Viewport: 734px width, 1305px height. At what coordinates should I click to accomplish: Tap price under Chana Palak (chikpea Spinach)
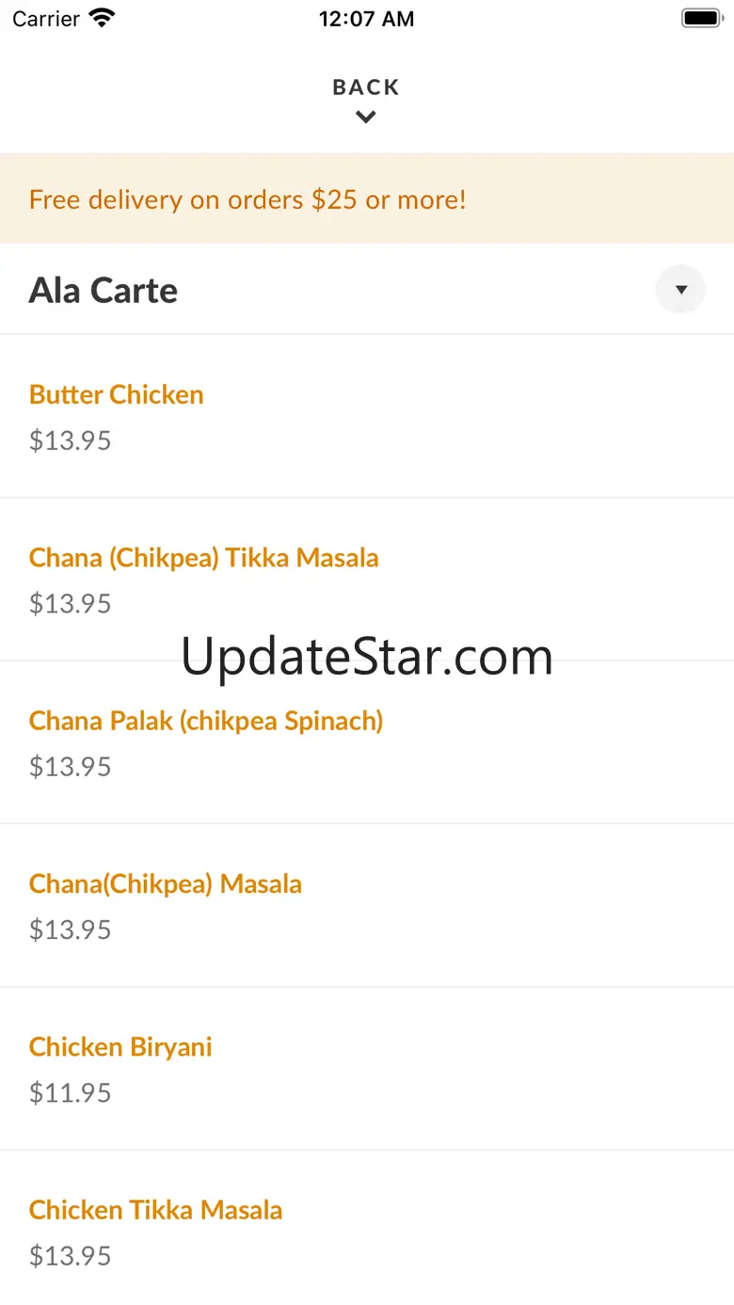tap(71, 767)
